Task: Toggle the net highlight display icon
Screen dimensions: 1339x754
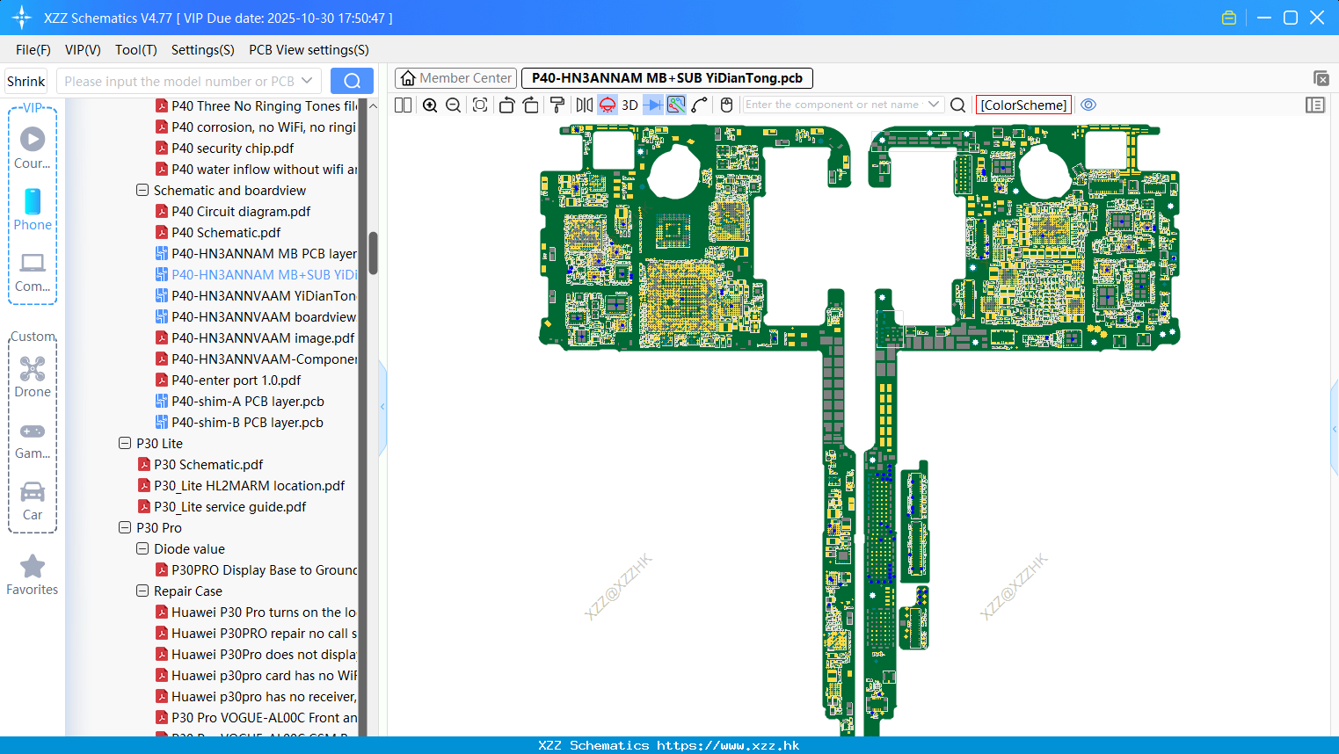Action: [x=676, y=105]
